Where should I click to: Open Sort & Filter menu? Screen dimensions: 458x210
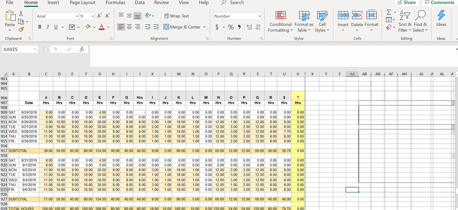(405, 21)
